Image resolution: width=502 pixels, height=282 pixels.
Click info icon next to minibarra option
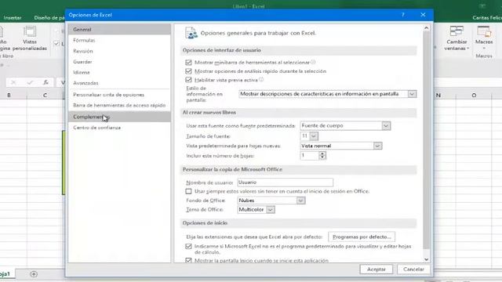(x=313, y=62)
